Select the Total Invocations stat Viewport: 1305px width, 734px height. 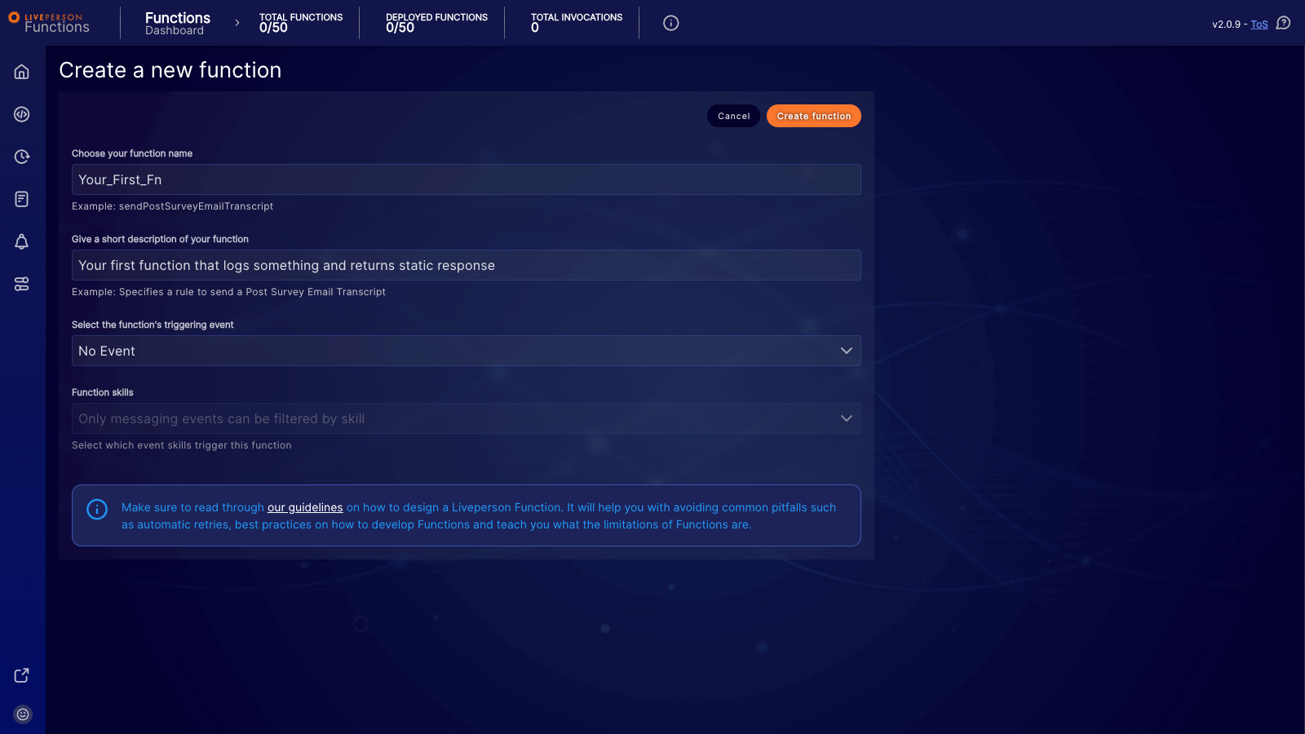pyautogui.click(x=577, y=22)
